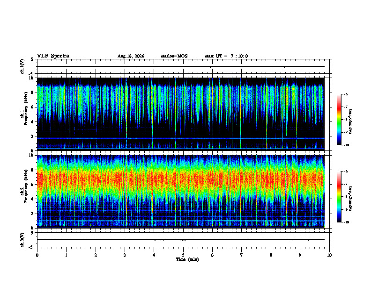Click the 'station=MOS' header label
The width and height of the screenshot is (371, 286).
pyautogui.click(x=174, y=56)
